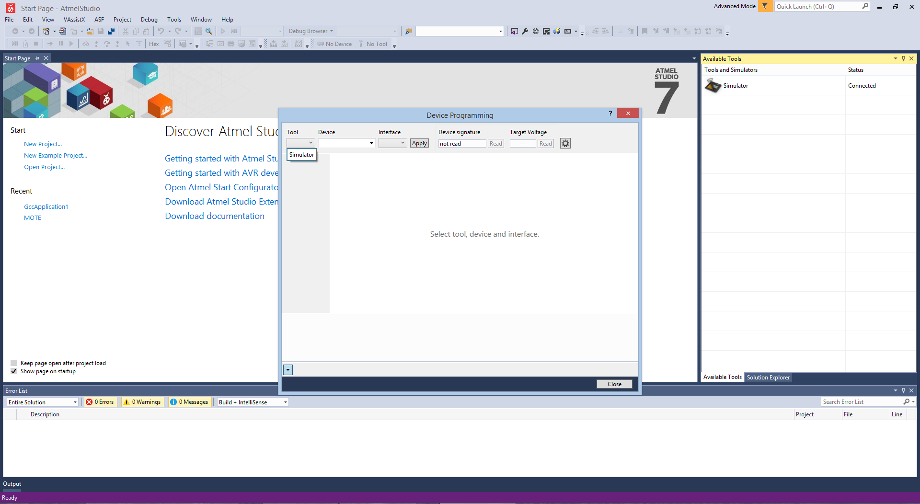
Task: Click the Open Project... link
Action: 45,167
